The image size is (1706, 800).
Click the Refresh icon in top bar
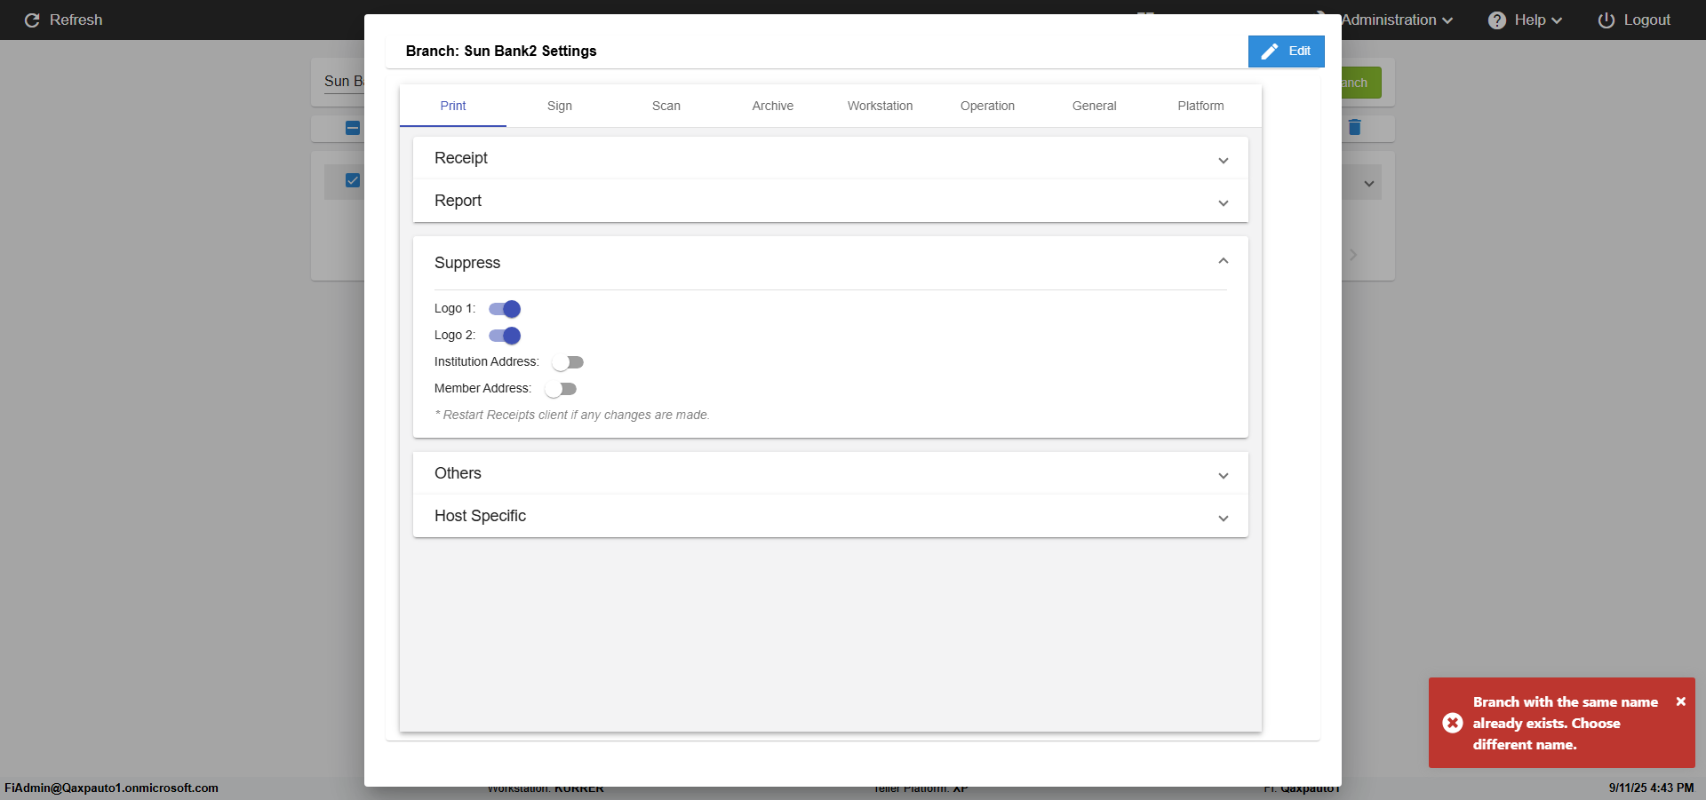click(32, 20)
